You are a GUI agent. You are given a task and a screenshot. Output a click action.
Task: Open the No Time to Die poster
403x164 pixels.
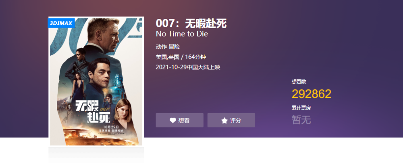tap(96, 81)
